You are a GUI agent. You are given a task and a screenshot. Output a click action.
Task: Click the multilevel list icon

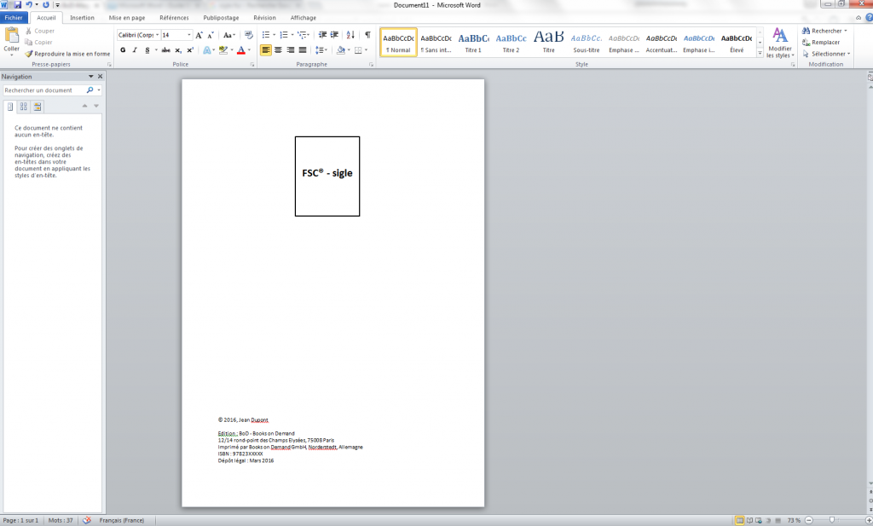302,35
